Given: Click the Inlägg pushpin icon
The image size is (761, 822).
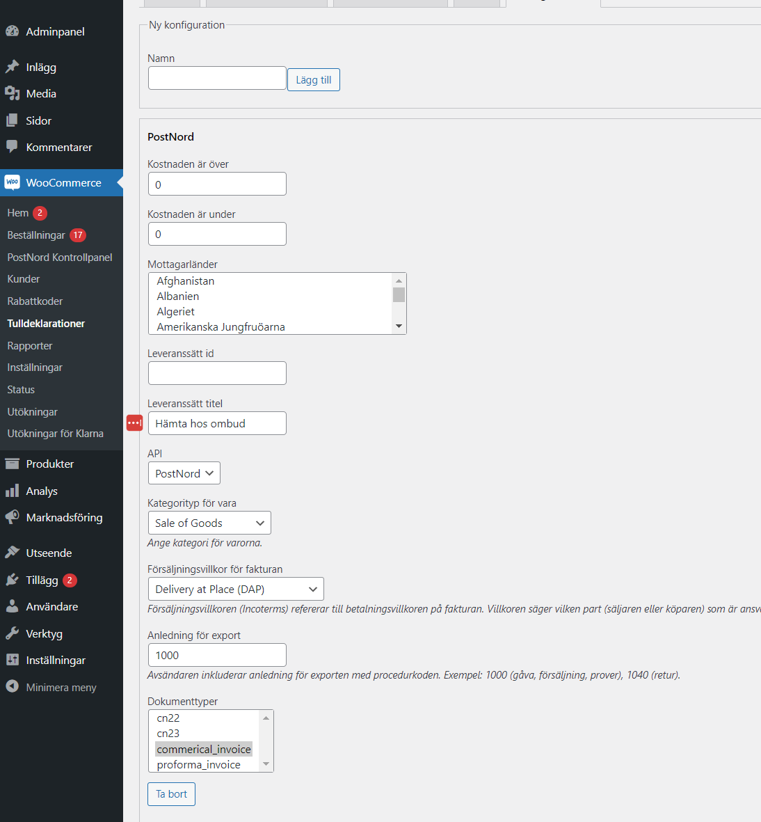Looking at the screenshot, I should [x=12, y=67].
